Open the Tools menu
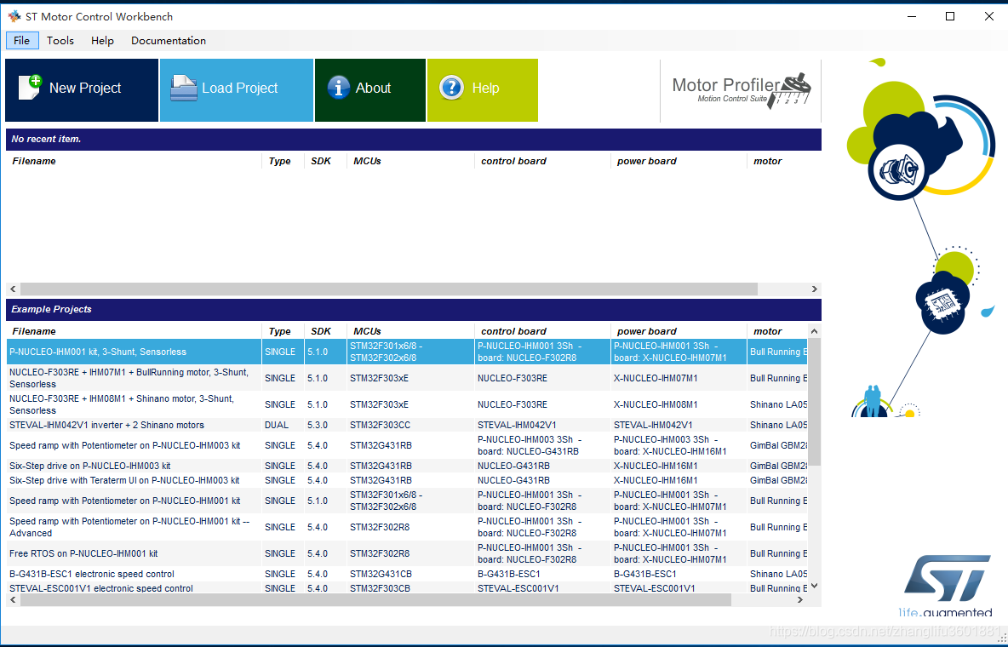Image resolution: width=1008 pixels, height=647 pixels. coord(60,41)
